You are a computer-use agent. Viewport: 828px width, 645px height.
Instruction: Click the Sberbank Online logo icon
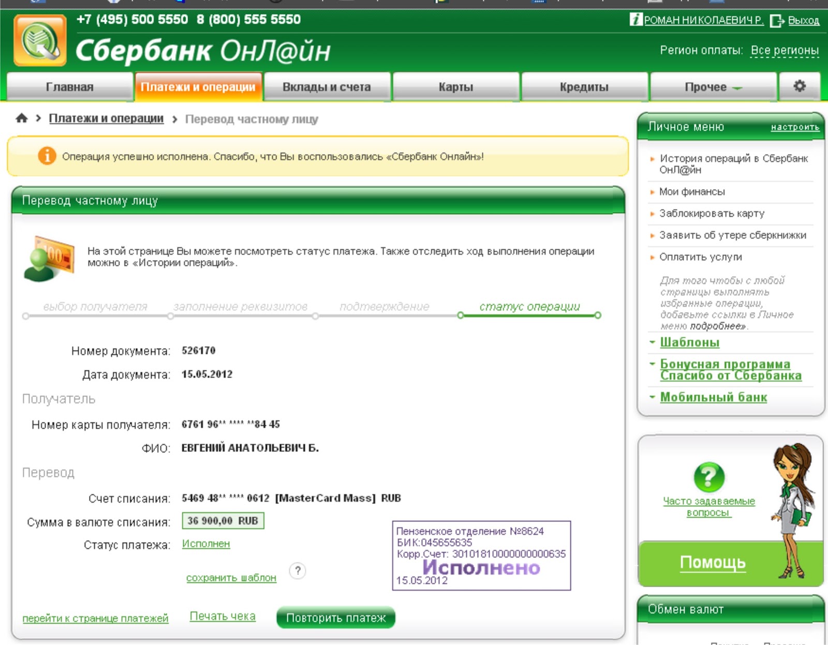click(40, 40)
